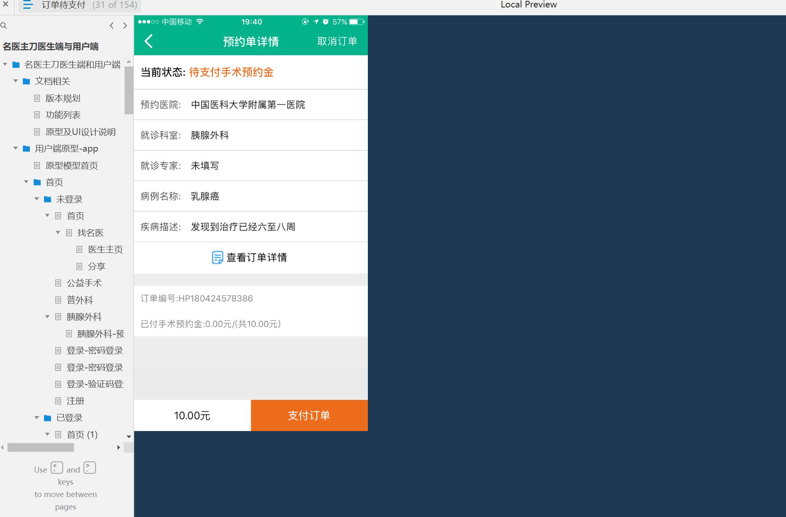Click page icon beside 注册
The height and width of the screenshot is (517, 786).
point(58,401)
